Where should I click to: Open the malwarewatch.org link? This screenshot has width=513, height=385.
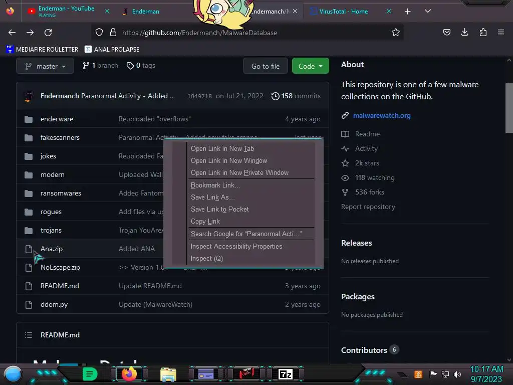pos(381,115)
